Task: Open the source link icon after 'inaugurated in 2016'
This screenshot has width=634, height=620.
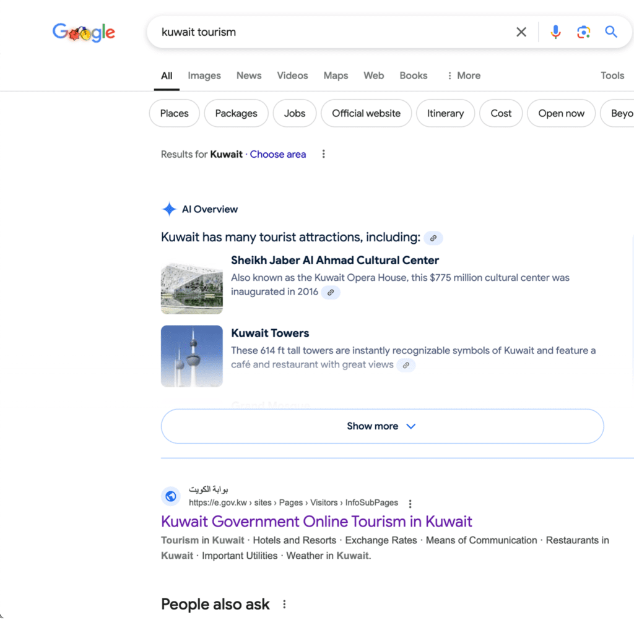Action: point(331,292)
